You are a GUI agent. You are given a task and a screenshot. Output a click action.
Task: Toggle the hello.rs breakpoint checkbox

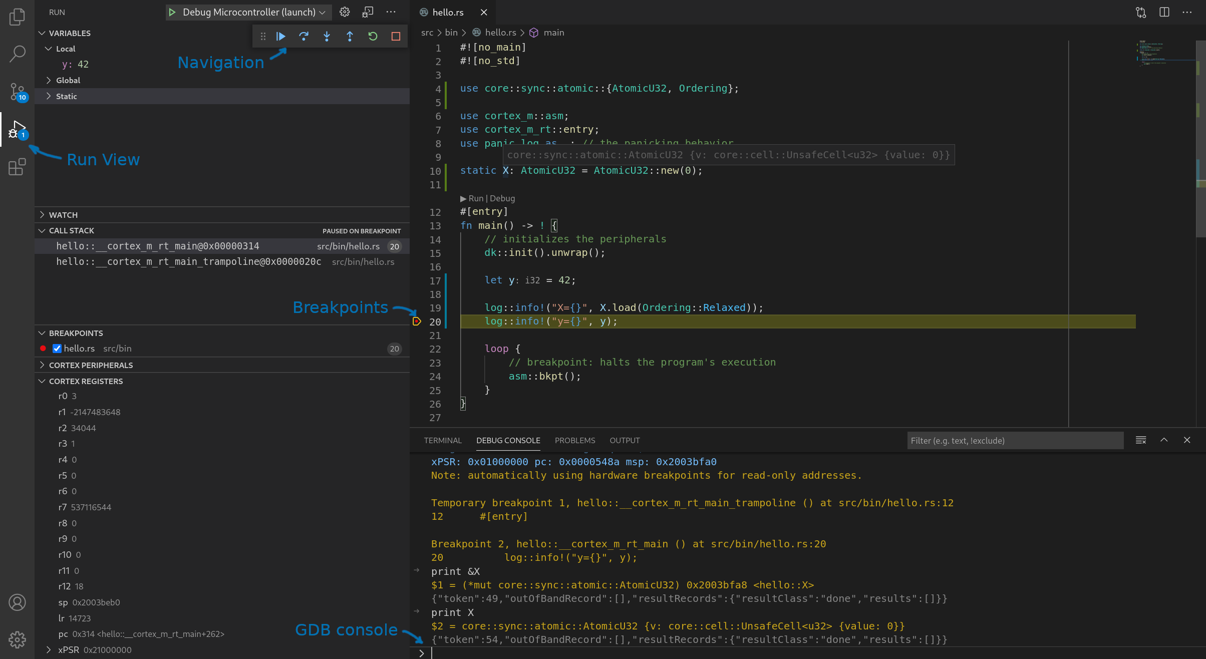coord(57,349)
